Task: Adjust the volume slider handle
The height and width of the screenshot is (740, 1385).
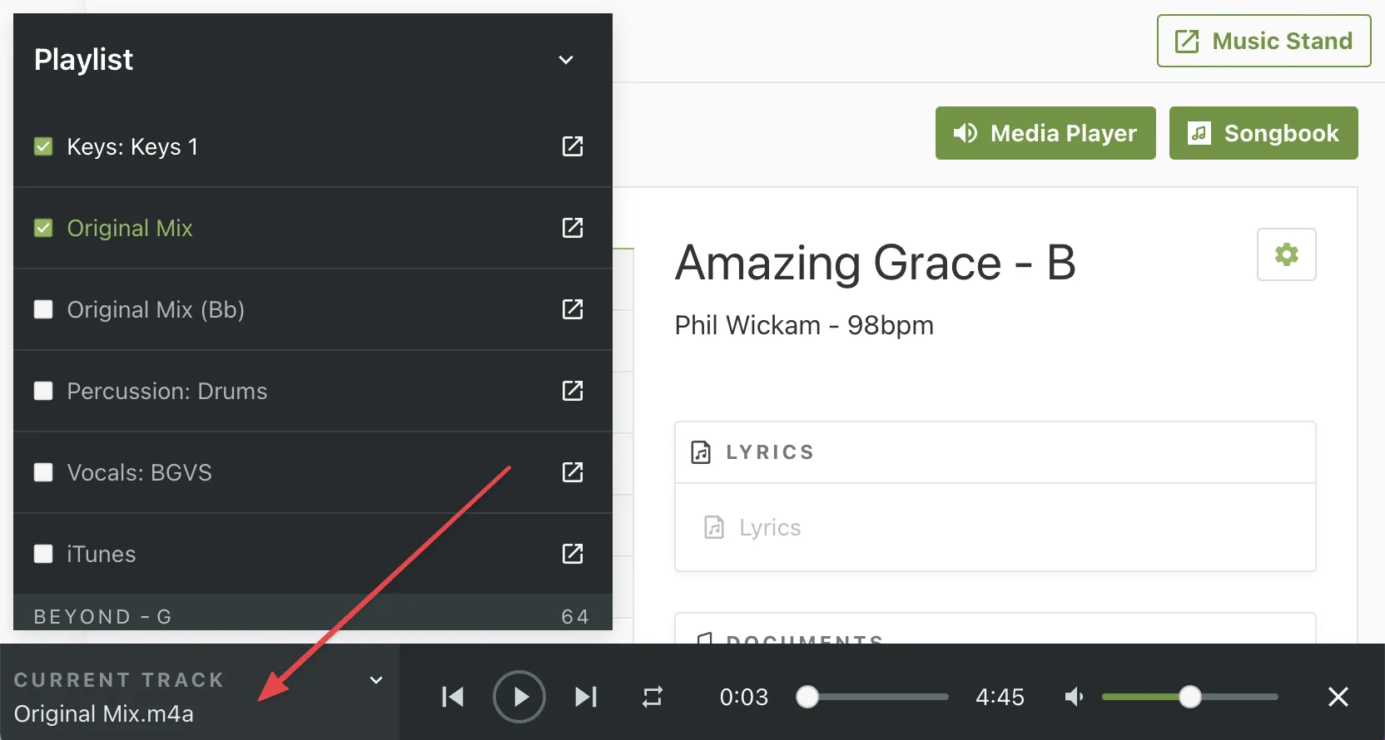Action: pos(1190,697)
